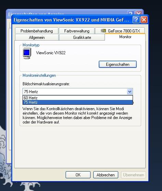Cancel with the Abbrechen button
Image resolution: width=162 pixels, height=191 pixels.
click(x=106, y=175)
